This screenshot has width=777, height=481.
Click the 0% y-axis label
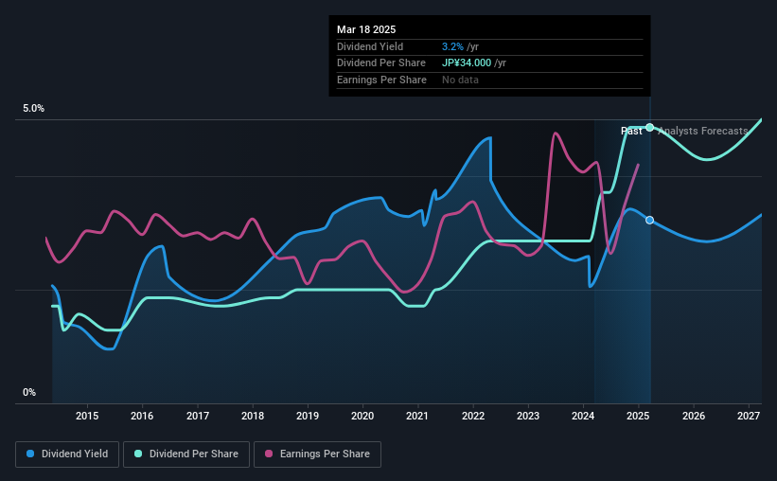tap(29, 392)
